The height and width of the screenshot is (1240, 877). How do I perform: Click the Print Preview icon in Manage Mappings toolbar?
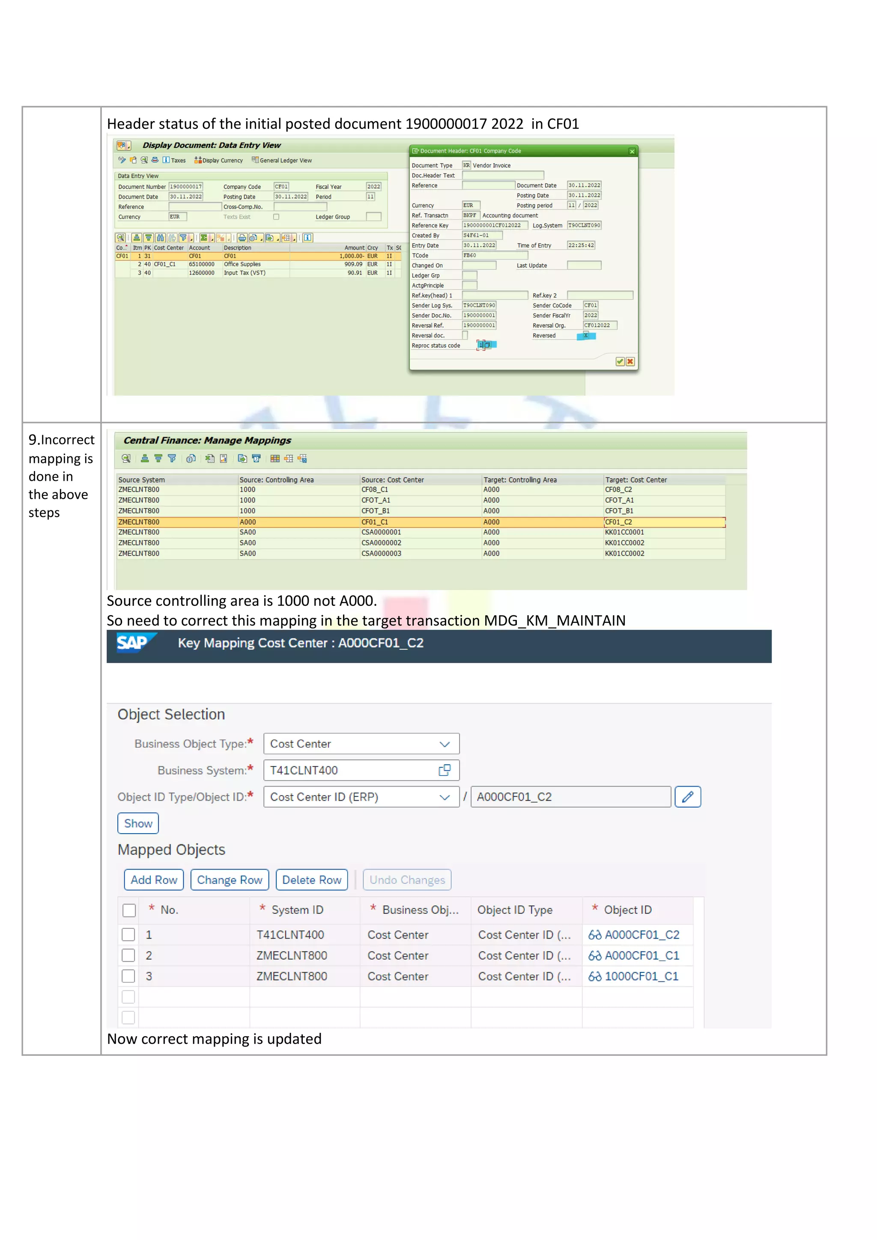[x=191, y=459]
